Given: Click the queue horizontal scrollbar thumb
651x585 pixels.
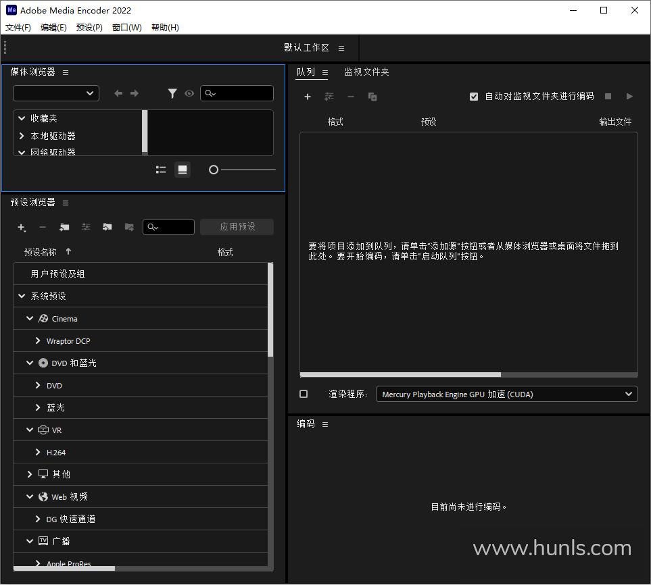Looking at the screenshot, I should point(400,375).
